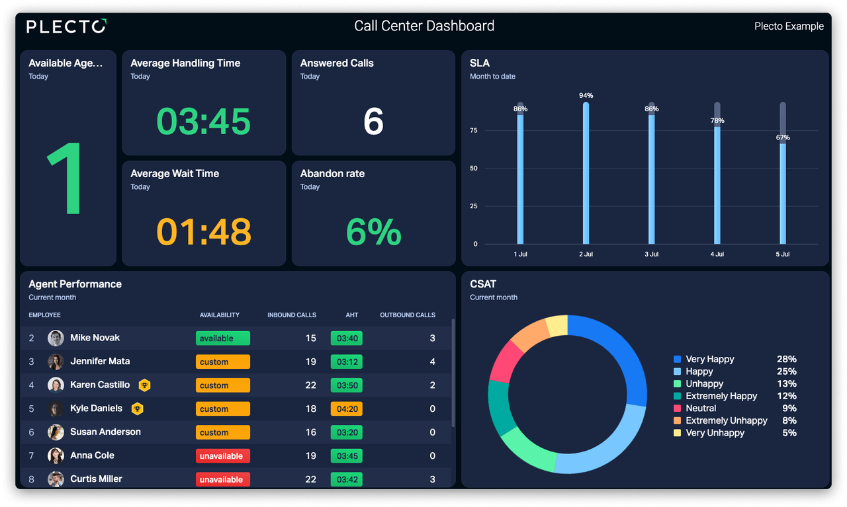The width and height of the screenshot is (847, 507).
Task: Click the Plecto logo
Action: [66, 26]
